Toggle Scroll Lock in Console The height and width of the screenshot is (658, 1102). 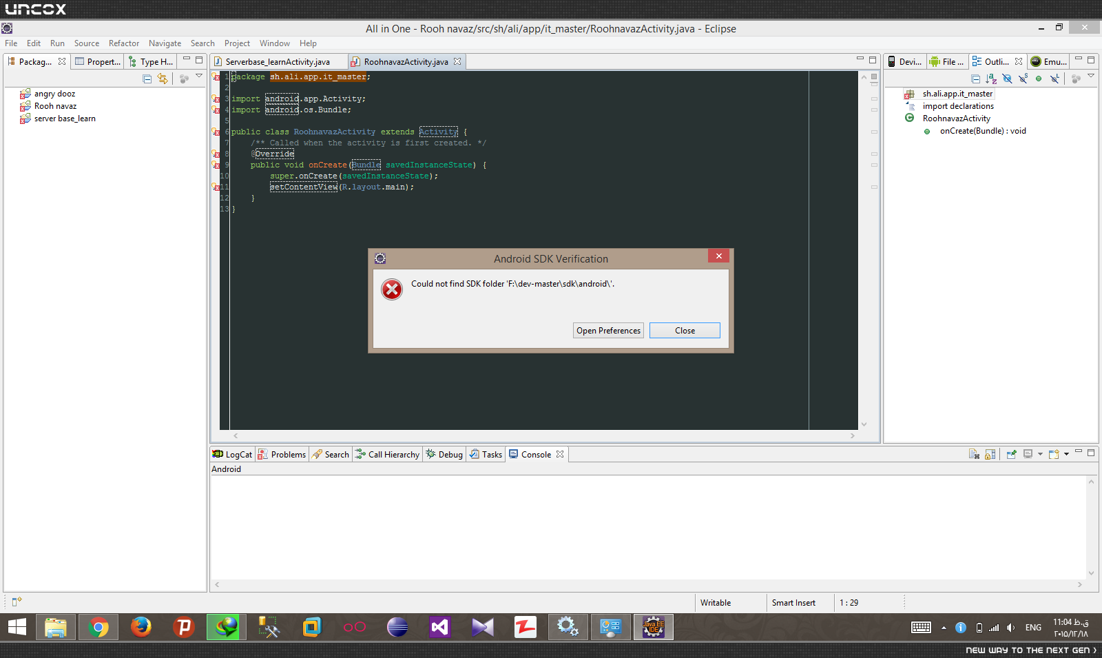point(990,454)
